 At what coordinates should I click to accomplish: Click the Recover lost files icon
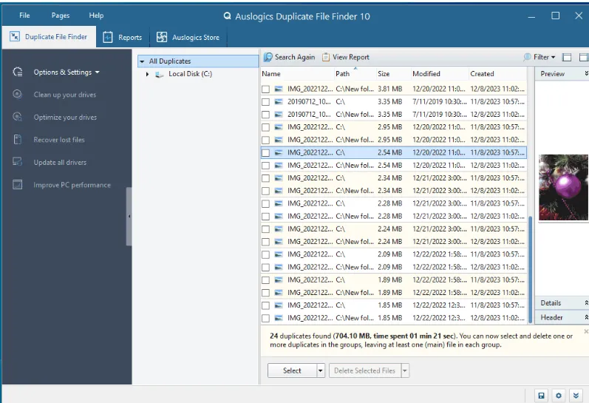[x=17, y=140]
